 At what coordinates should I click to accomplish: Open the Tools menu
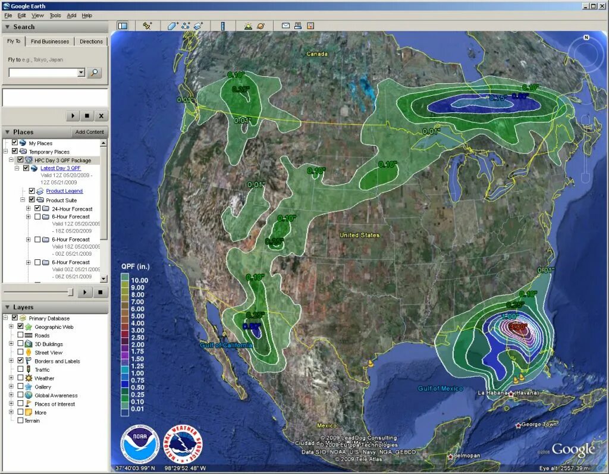[55, 15]
